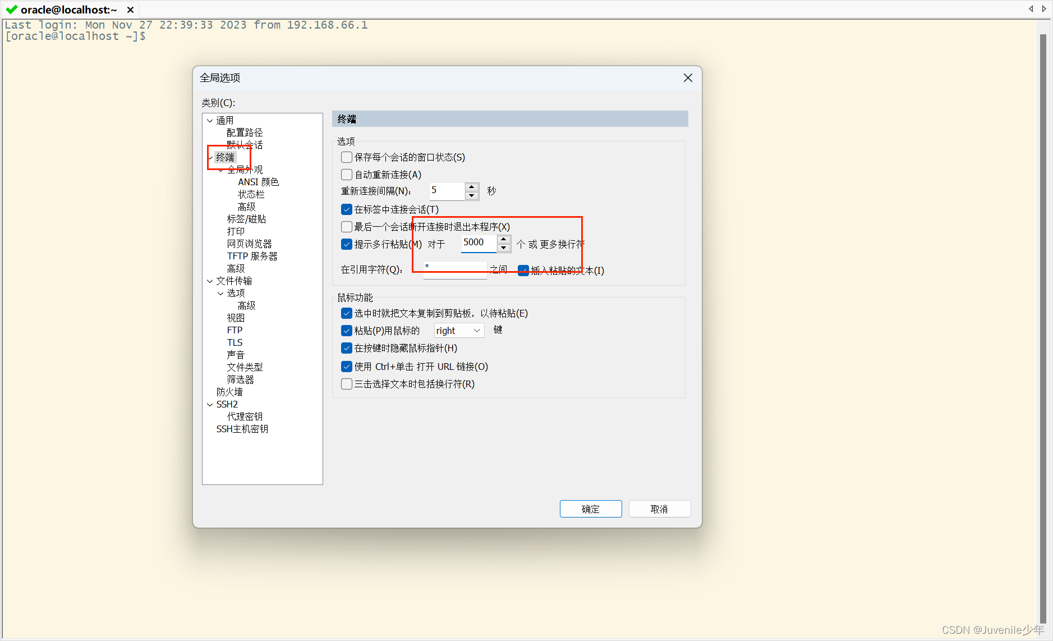
Task: Close the 全局选项 dialog
Action: click(688, 78)
